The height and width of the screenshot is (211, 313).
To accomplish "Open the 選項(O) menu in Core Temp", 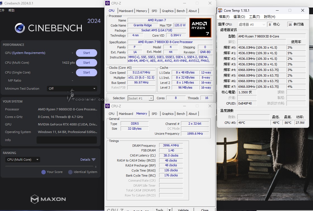I will 239,16.
